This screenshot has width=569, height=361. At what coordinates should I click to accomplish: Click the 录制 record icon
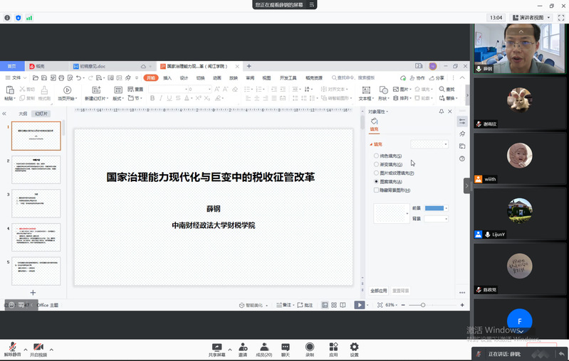[x=310, y=347]
